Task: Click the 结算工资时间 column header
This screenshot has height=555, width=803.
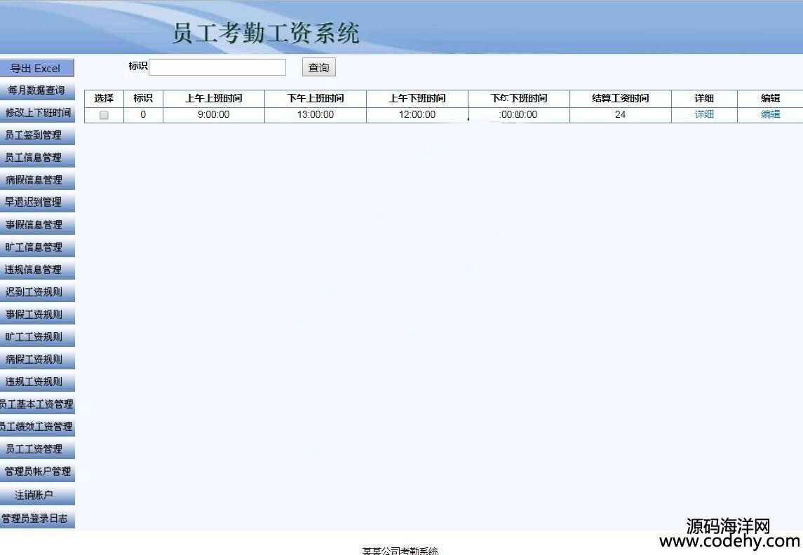Action: [x=620, y=98]
